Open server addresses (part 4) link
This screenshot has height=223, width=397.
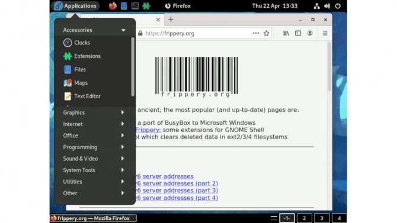pyautogui.click(x=177, y=198)
